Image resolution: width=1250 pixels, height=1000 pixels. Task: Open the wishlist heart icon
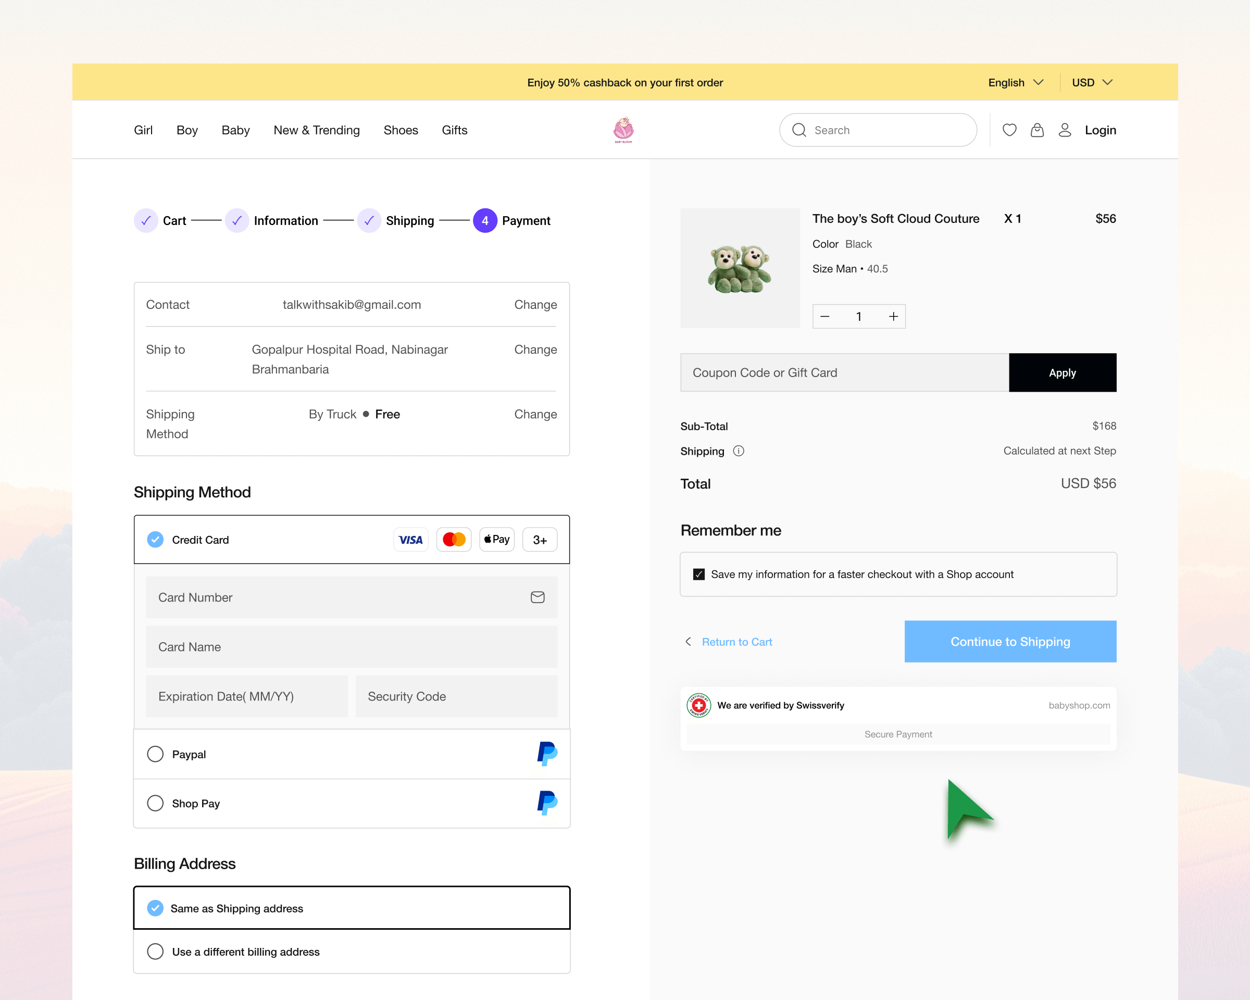tap(1009, 130)
